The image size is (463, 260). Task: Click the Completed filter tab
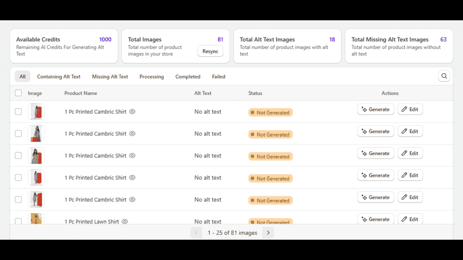coord(188,76)
